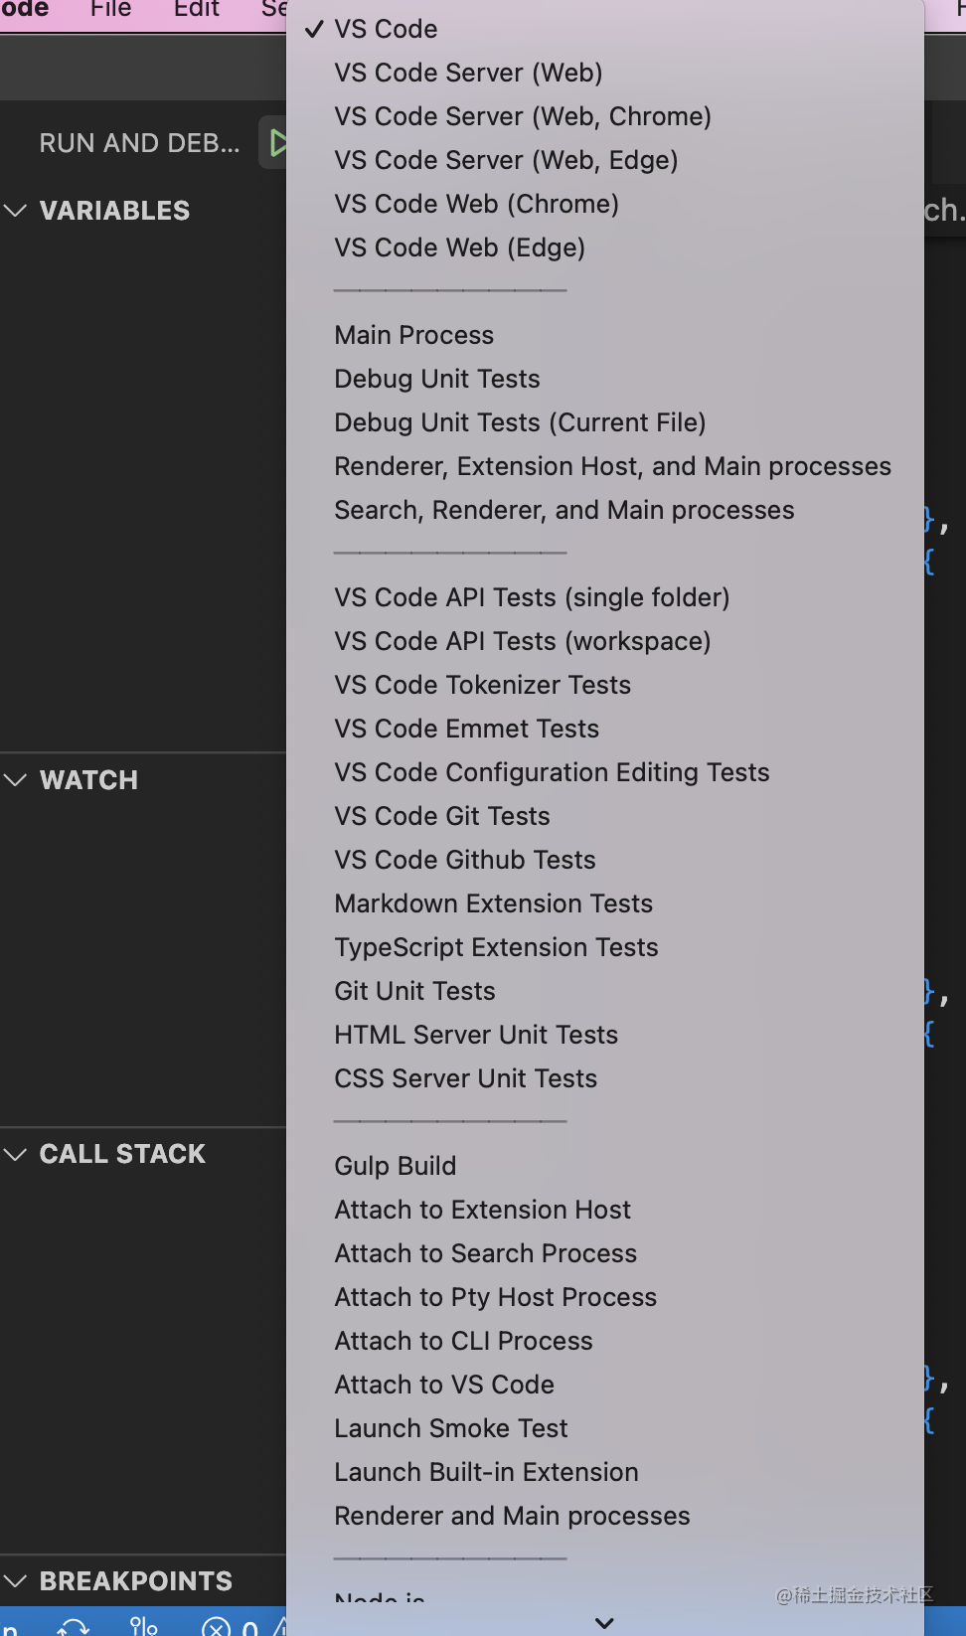Image resolution: width=966 pixels, height=1636 pixels.
Task: Select VS Code Emmet Tests
Action: (x=604, y=729)
